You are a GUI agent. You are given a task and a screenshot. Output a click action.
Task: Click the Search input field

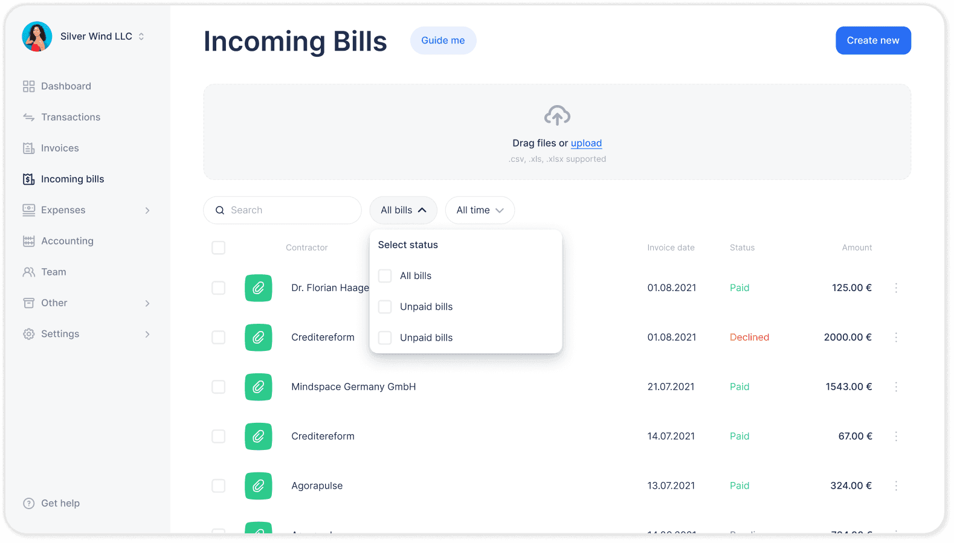(282, 210)
